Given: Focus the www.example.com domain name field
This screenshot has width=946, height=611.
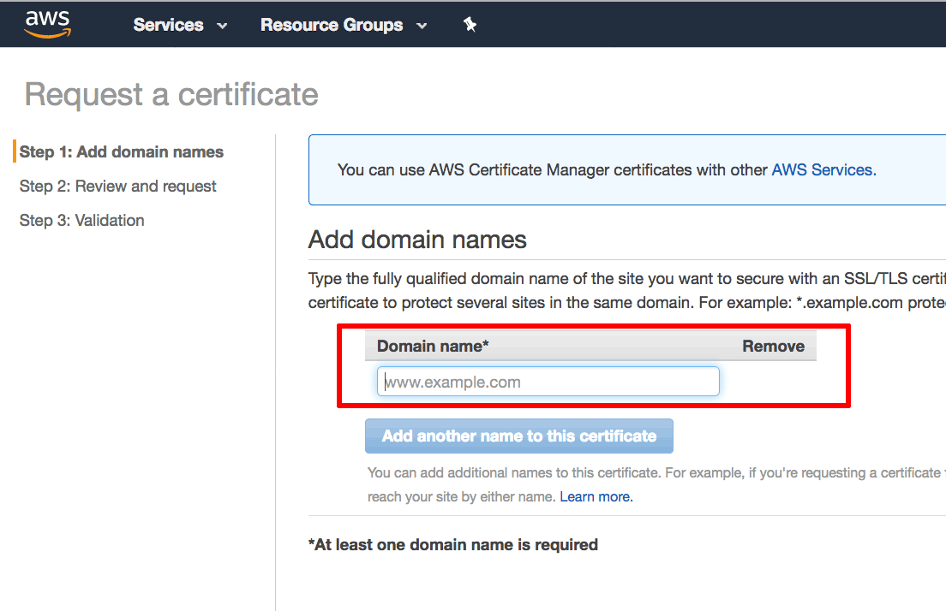Looking at the screenshot, I should pyautogui.click(x=548, y=382).
